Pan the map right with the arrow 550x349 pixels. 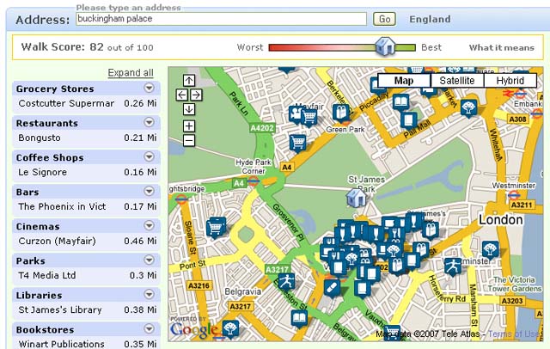point(197,95)
